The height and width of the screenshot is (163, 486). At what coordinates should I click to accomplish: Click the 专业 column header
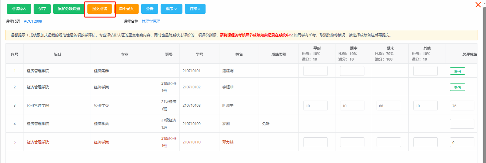pyautogui.click(x=125, y=54)
